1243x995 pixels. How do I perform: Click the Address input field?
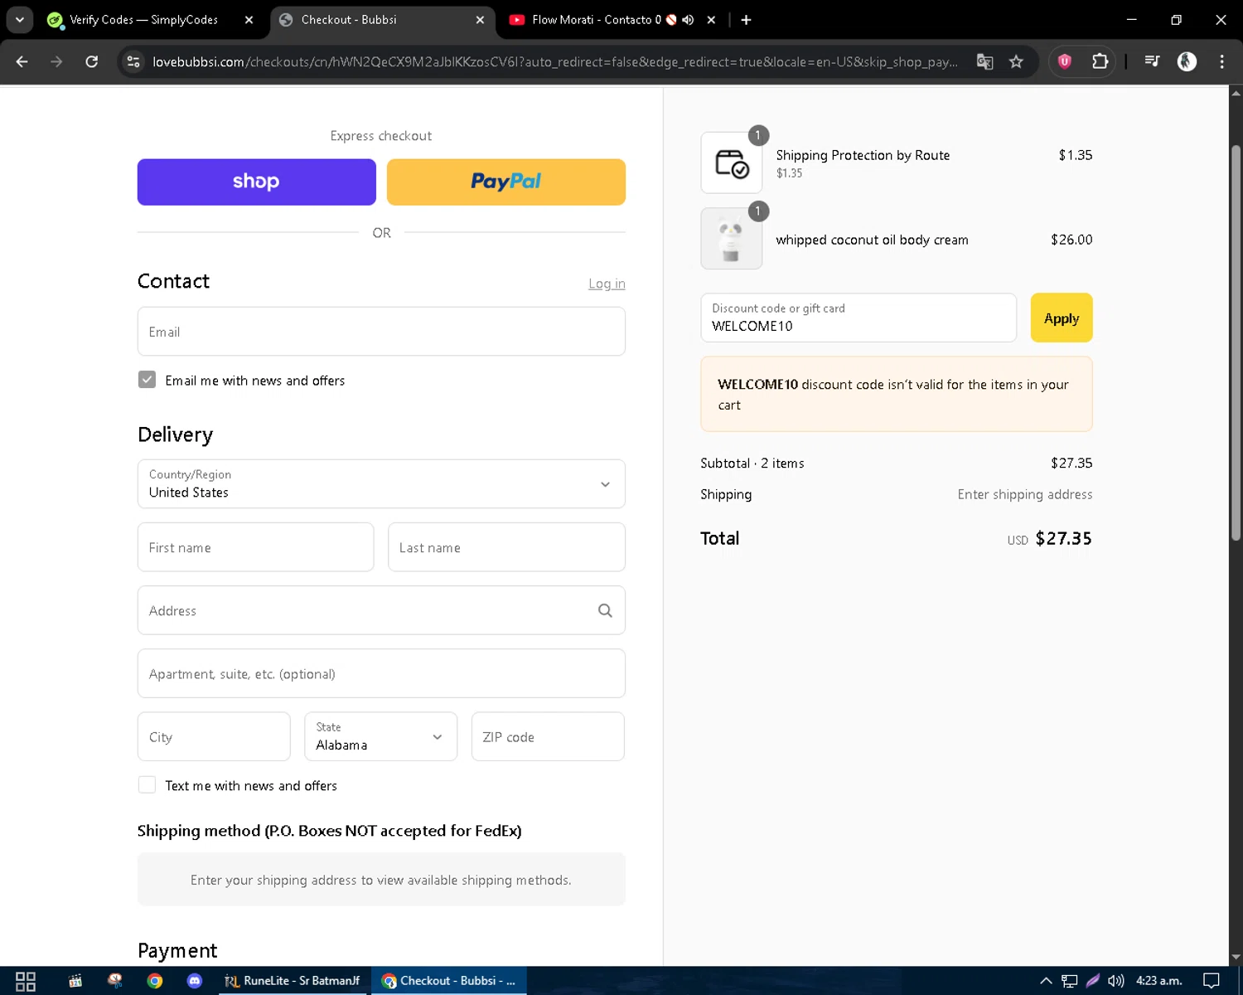pyautogui.click(x=381, y=611)
